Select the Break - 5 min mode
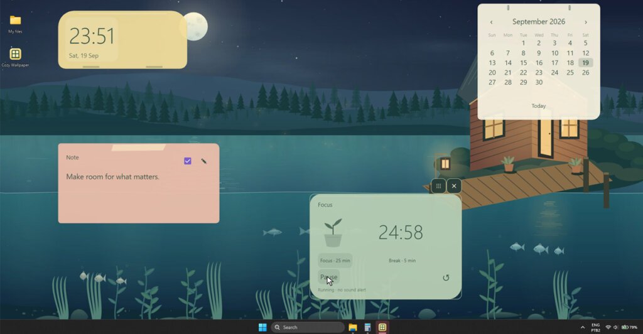The width and height of the screenshot is (643, 334). [402, 261]
